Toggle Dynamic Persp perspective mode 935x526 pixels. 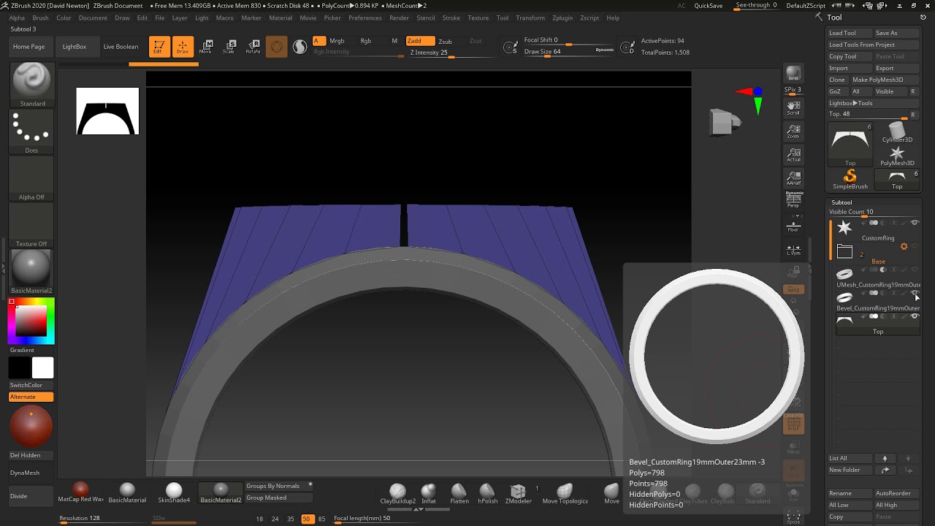click(x=793, y=199)
